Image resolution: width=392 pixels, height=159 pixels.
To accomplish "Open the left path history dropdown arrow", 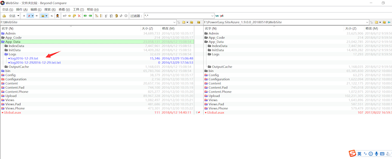I will 175,22.
